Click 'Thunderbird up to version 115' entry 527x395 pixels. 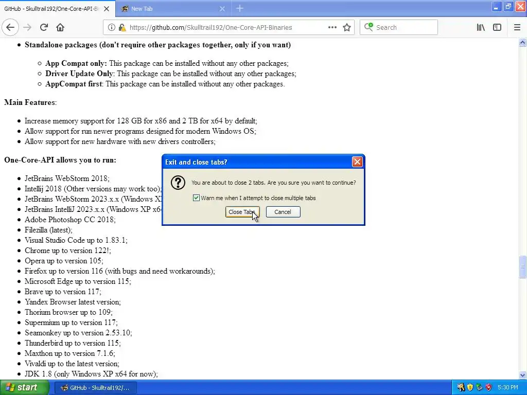[x=73, y=343]
